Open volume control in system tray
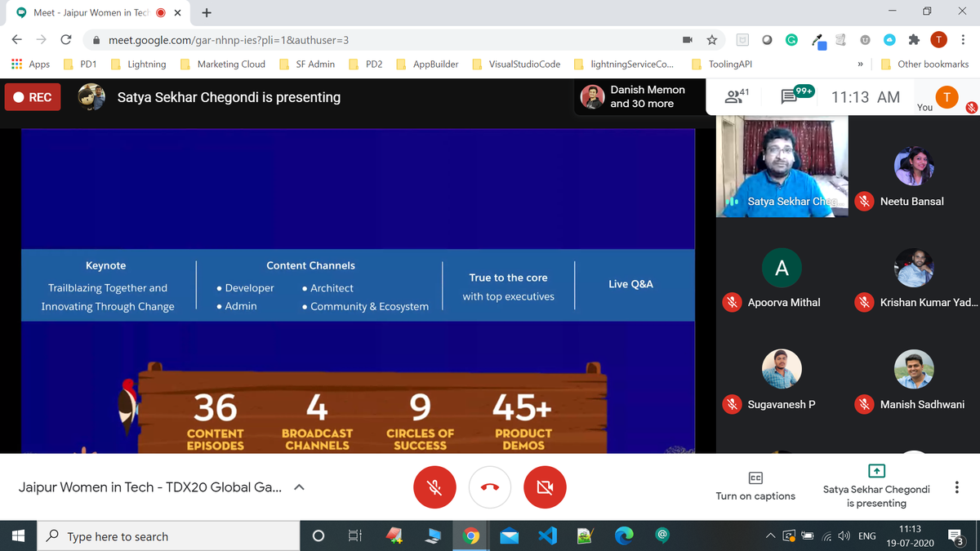Screen dimensions: 980x551 point(846,536)
